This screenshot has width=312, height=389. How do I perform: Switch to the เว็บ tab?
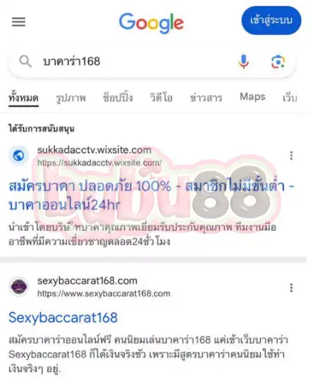pos(290,98)
